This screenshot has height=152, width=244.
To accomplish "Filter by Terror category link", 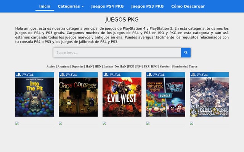I will (x=193, y=66).
